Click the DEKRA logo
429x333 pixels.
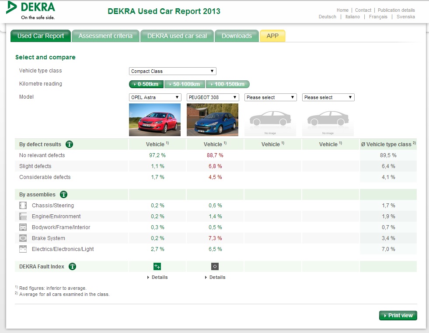tap(31, 10)
